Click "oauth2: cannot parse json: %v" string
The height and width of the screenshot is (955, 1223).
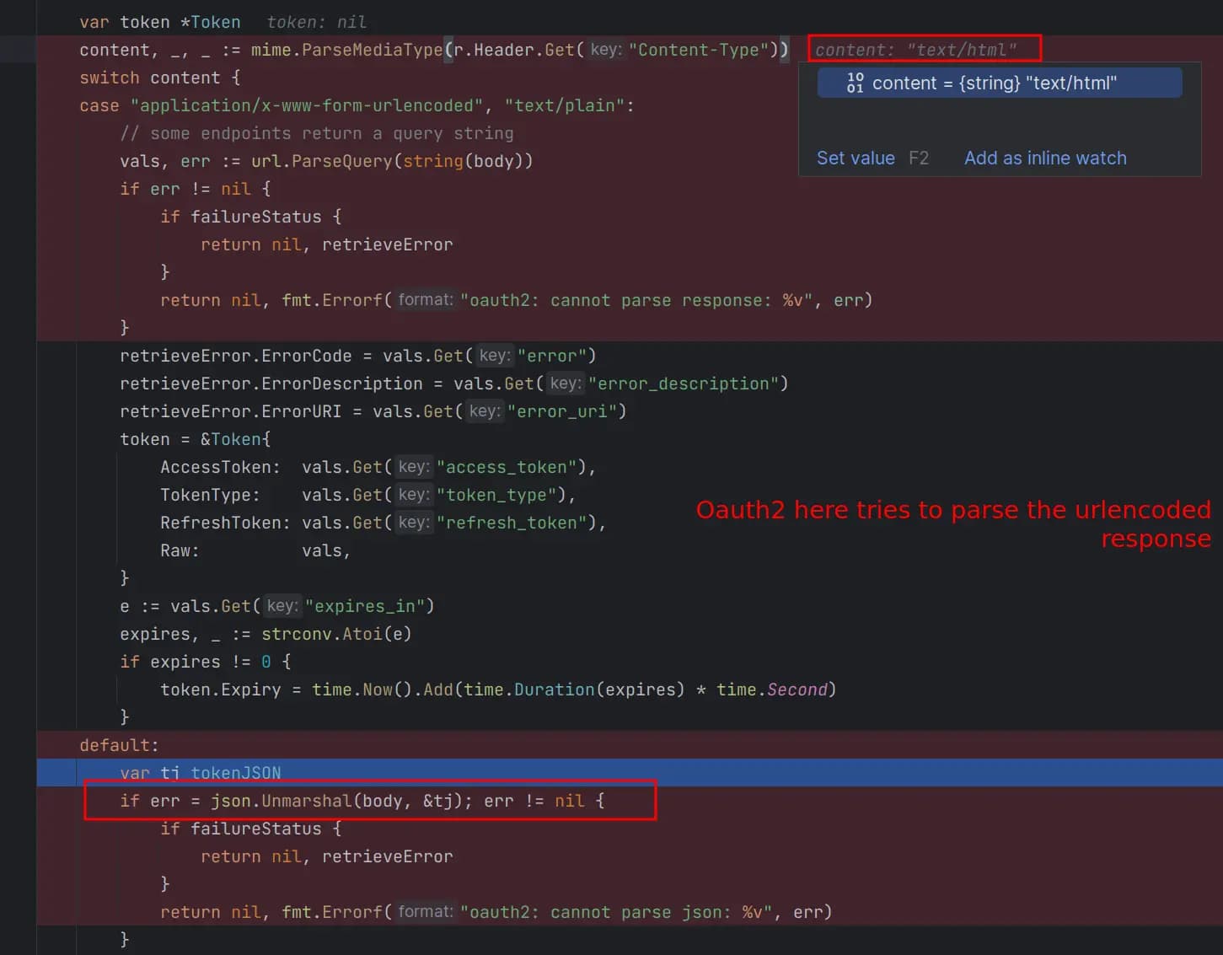[x=616, y=912]
